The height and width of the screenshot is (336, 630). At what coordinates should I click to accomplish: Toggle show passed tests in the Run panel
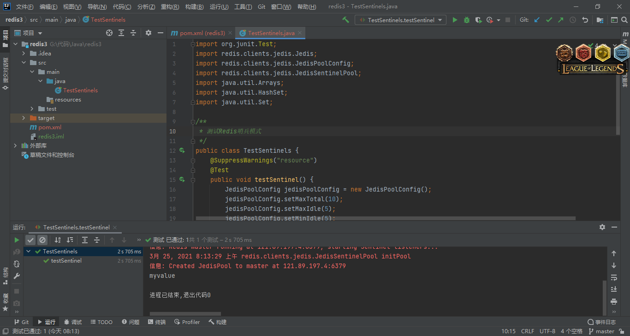click(30, 240)
